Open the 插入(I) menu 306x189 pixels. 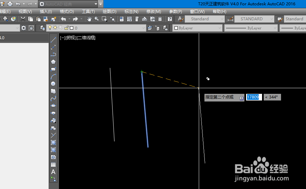[46, 12]
